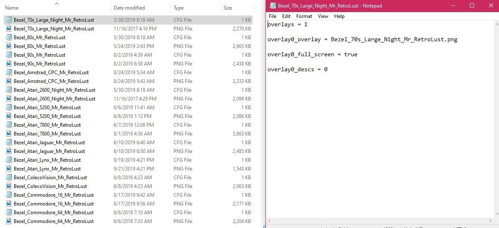Open the File menu in Notepad

point(273,16)
